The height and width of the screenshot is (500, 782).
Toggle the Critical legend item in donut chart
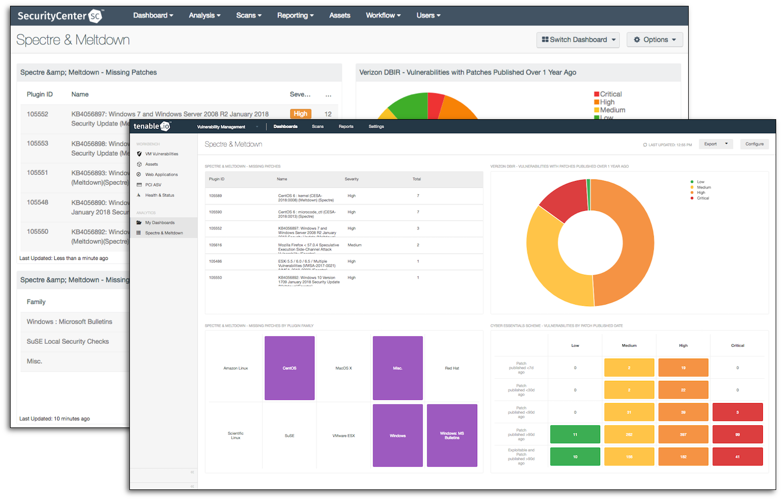click(700, 198)
